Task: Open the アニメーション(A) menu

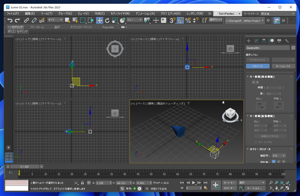Action: pos(145,13)
